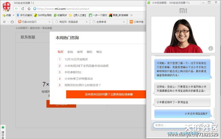This screenshot has height=139, width=221.
Task: Switch to 生意参谋 tab
Action: point(108,22)
